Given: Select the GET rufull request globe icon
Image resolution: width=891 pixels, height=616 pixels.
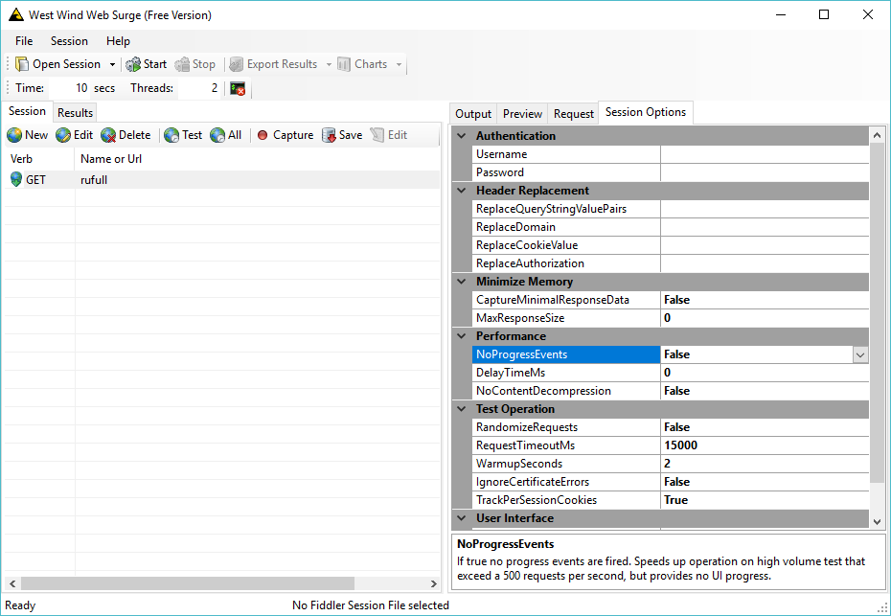Looking at the screenshot, I should click(x=16, y=179).
